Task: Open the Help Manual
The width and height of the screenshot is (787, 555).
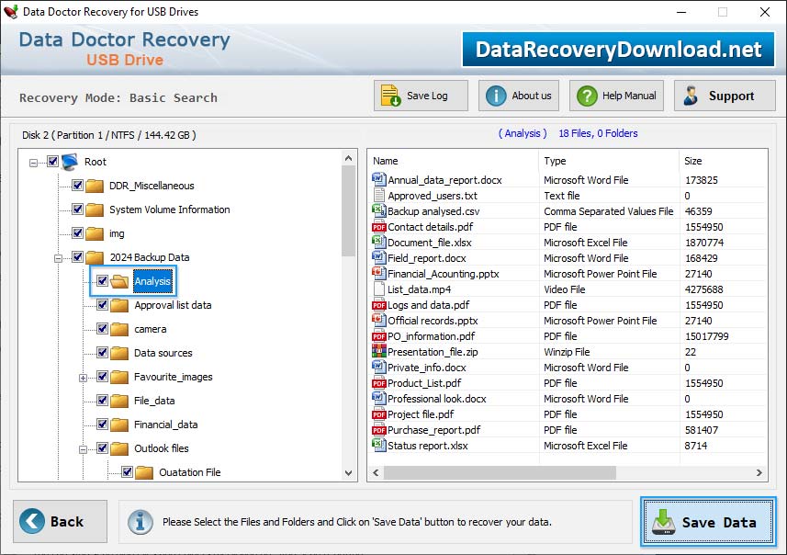Action: click(616, 96)
